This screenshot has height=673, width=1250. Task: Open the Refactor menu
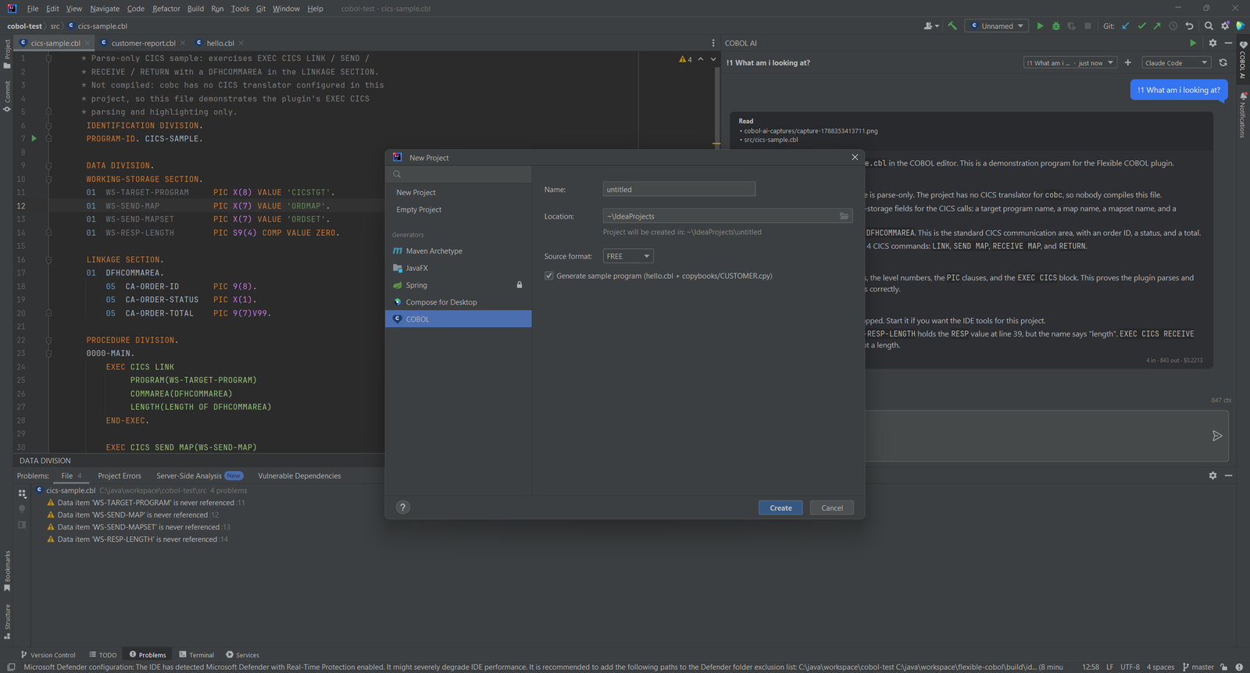[x=166, y=9]
